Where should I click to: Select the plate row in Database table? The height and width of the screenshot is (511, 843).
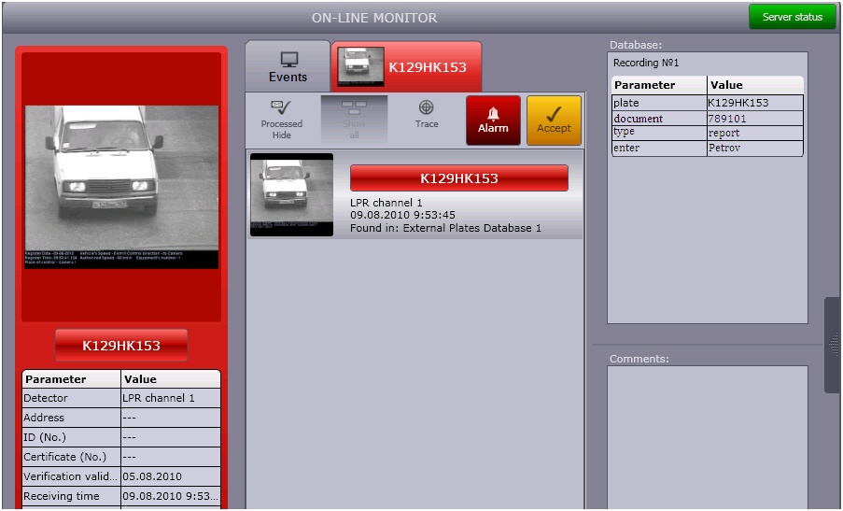click(x=707, y=103)
